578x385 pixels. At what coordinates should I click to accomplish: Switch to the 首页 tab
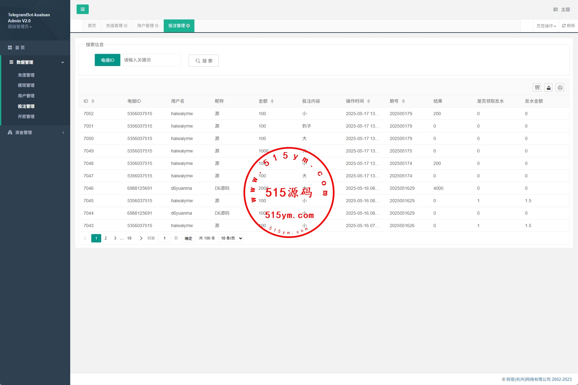tap(92, 26)
